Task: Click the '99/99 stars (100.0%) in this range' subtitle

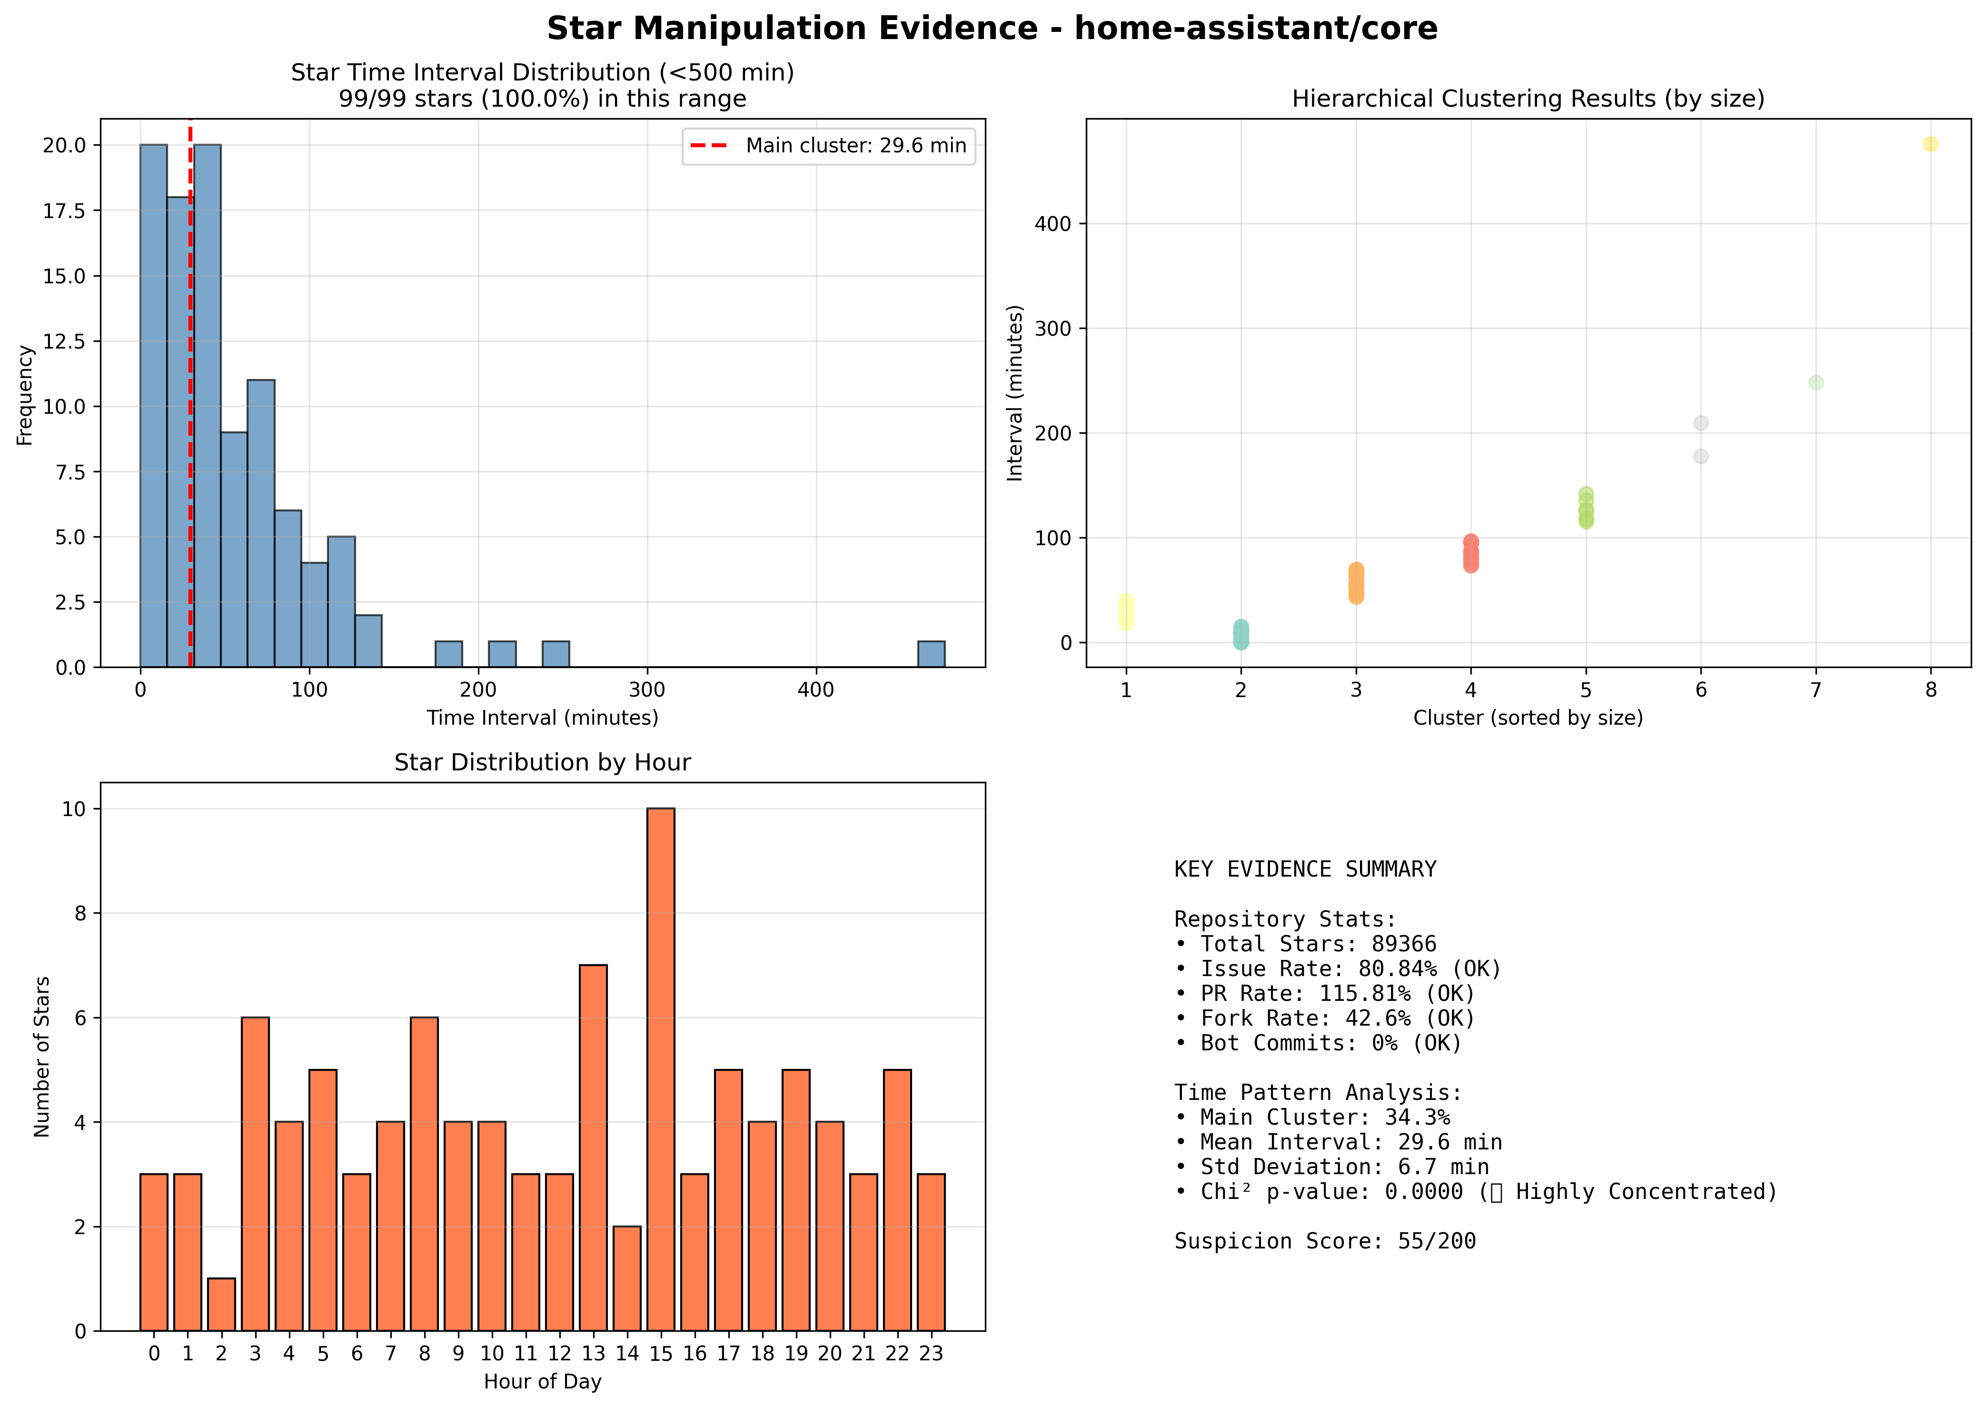Action: pyautogui.click(x=542, y=99)
